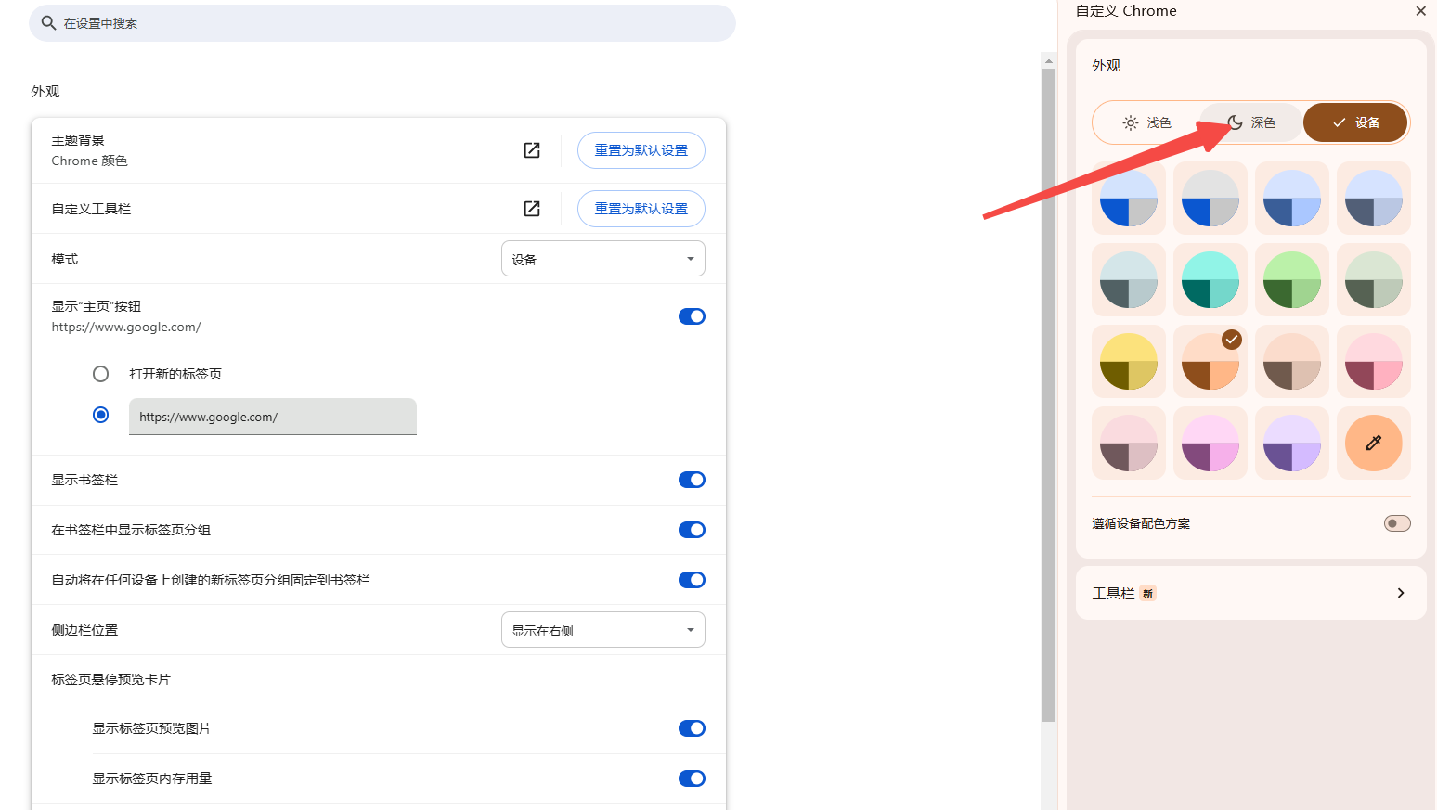Choose the selected orange color swatch
This screenshot has width=1437, height=810.
(x=1210, y=362)
